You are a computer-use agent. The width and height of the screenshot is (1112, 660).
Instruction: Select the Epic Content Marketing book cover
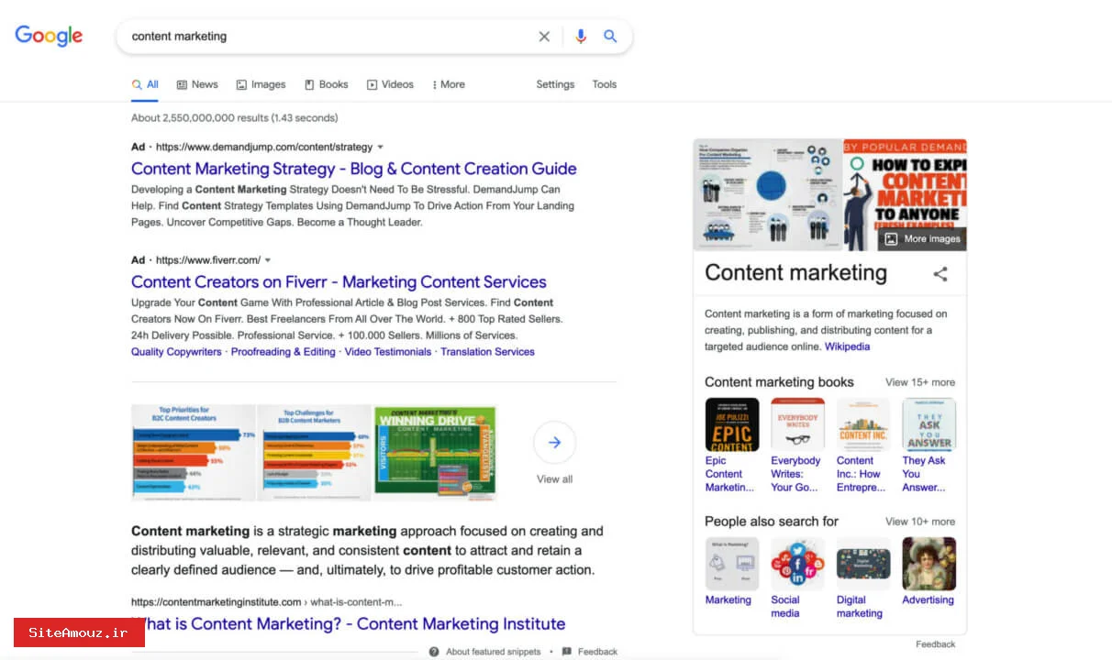(731, 424)
